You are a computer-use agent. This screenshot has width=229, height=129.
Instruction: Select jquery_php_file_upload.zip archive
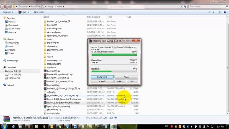(59, 106)
